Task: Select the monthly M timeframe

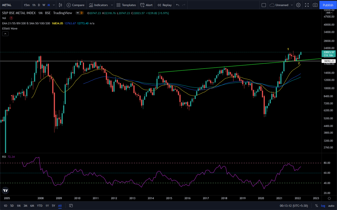Action: pos(49,5)
